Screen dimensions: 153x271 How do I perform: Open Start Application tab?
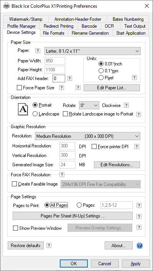pyautogui.click(x=131, y=33)
